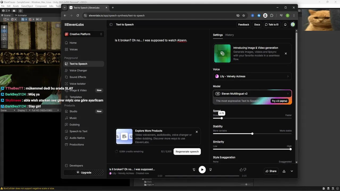340x191 pixels.
Task: Play the generated speech
Action: (202, 170)
